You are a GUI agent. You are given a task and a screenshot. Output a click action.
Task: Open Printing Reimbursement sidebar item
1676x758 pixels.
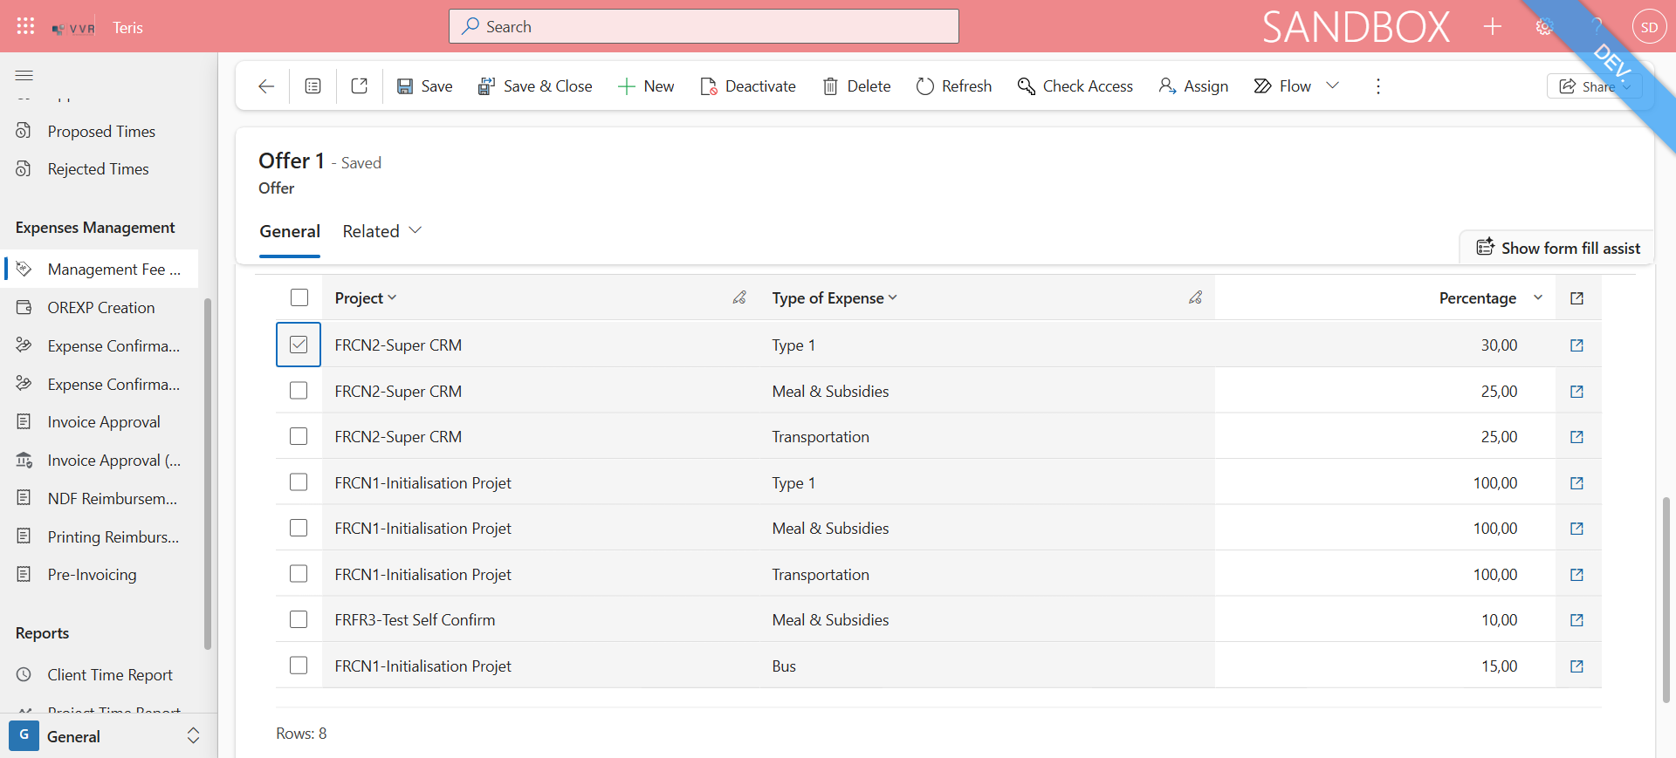point(101,537)
